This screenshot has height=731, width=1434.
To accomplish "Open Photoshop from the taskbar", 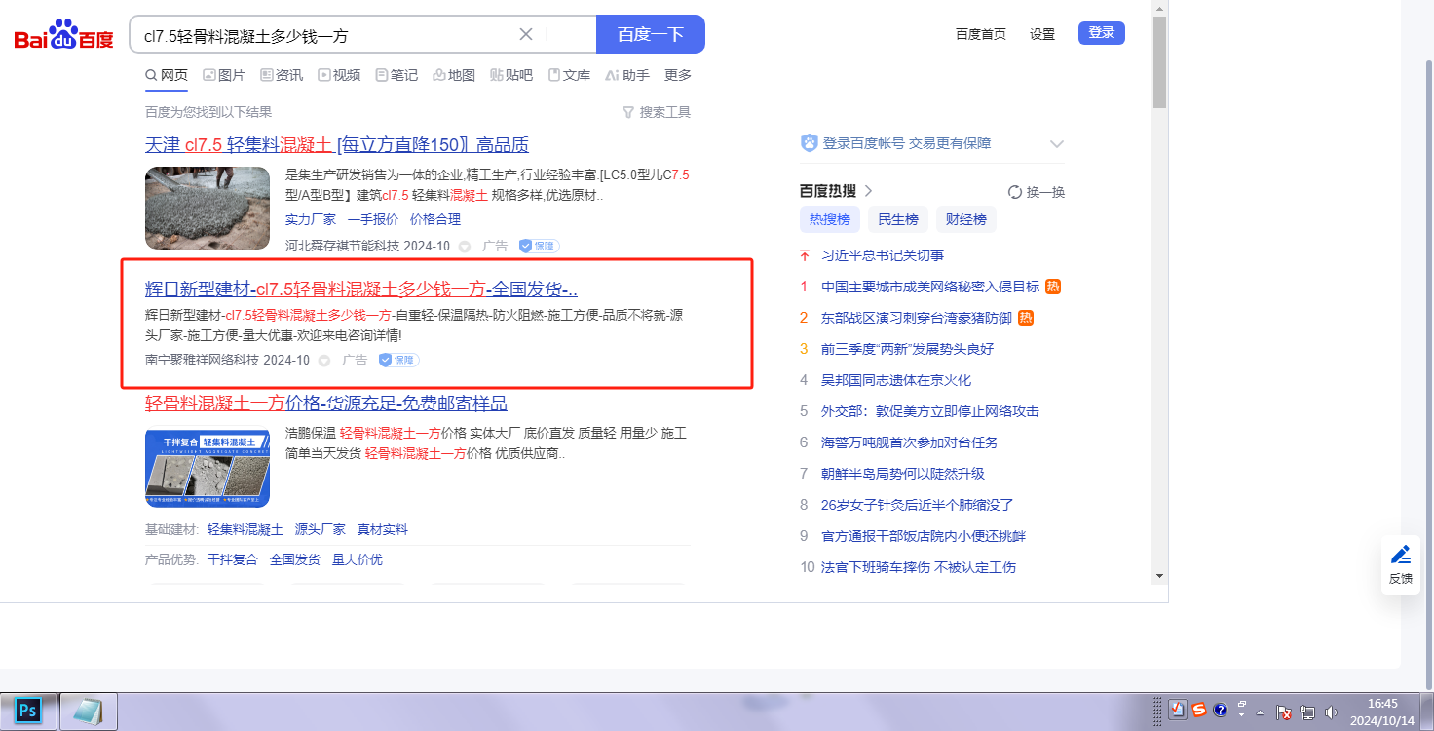I will click(28, 711).
